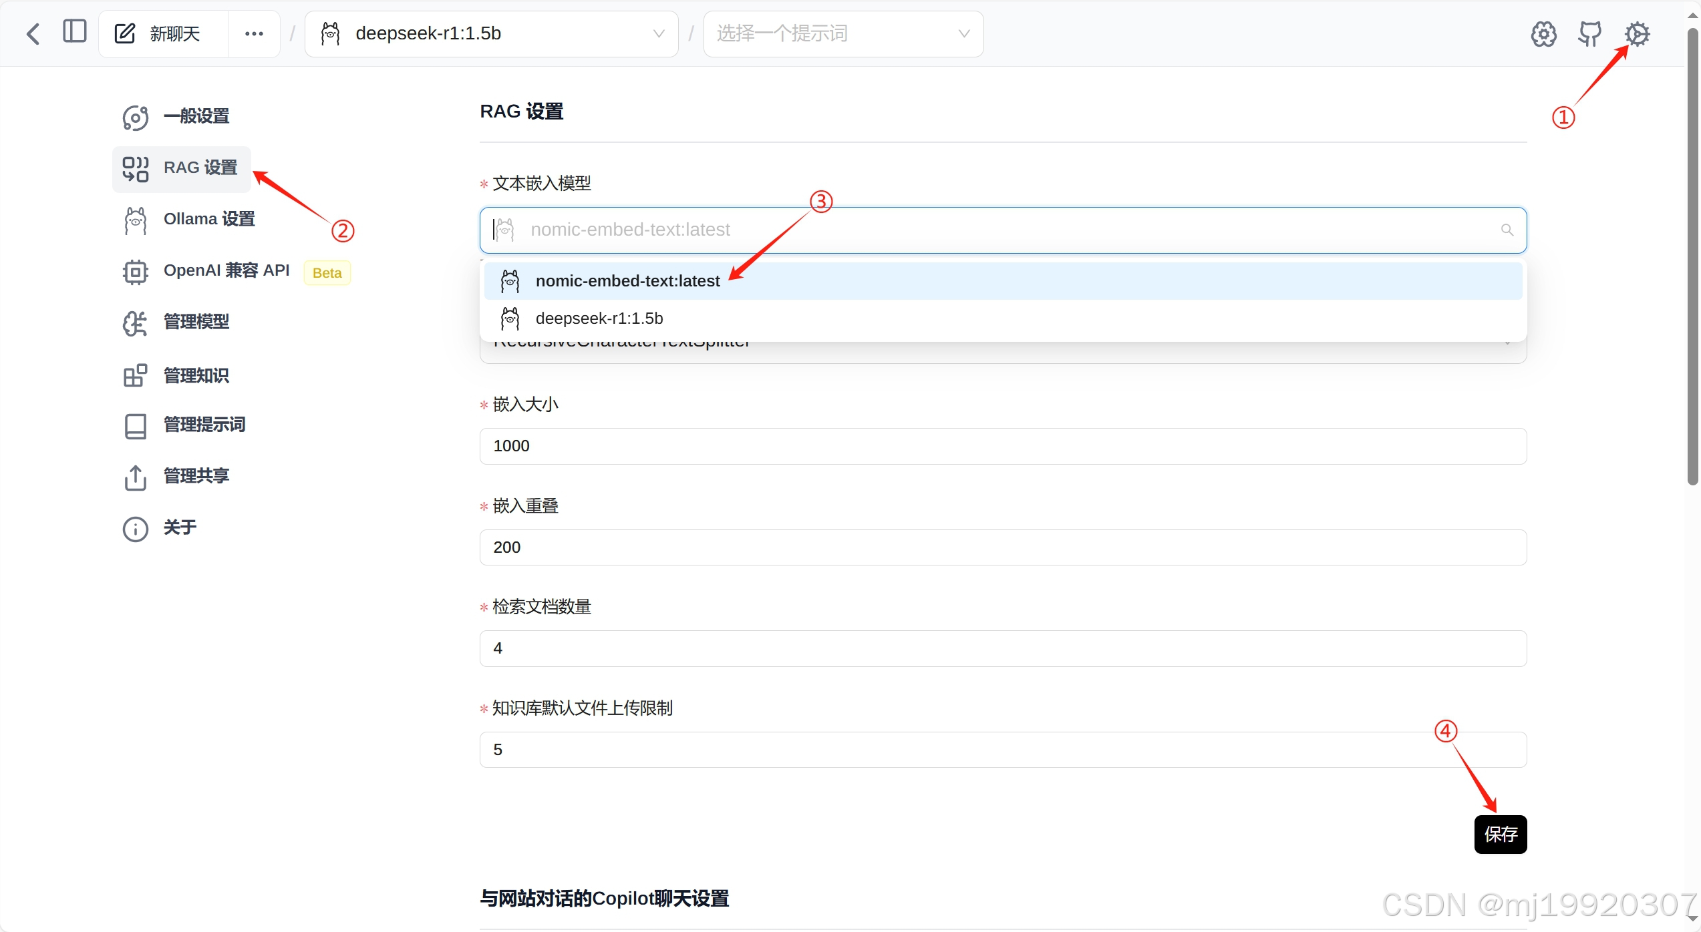Open the settings gear icon at far right
Viewport: 1701px width, 932px height.
click(x=1637, y=33)
